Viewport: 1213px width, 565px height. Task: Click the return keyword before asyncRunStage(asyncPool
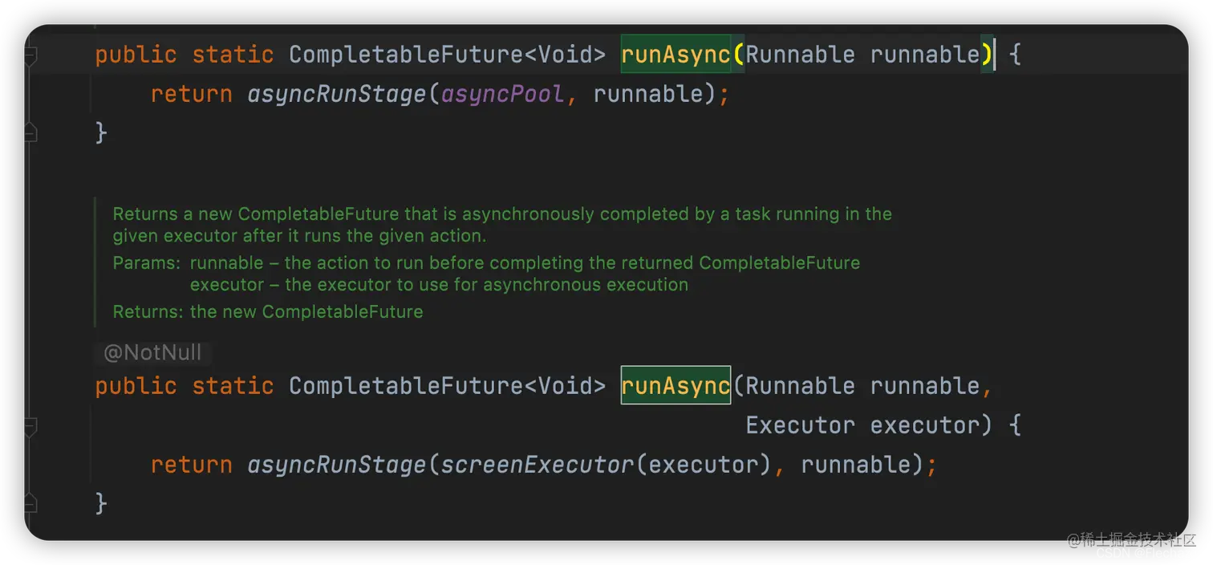191,94
